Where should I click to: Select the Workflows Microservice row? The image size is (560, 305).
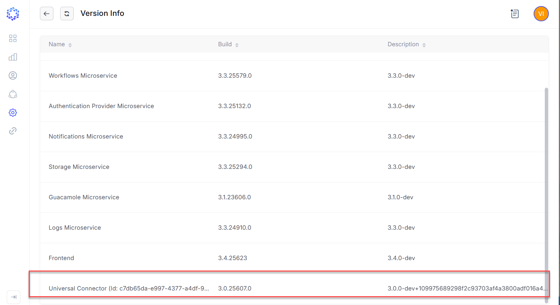click(83, 76)
